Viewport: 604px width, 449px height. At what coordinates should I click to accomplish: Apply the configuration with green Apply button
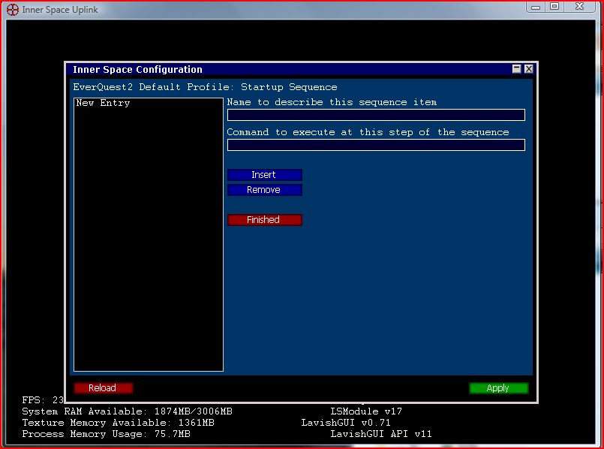498,388
